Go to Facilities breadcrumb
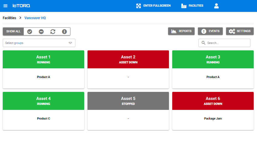The height and width of the screenshot is (168, 257). point(9,18)
